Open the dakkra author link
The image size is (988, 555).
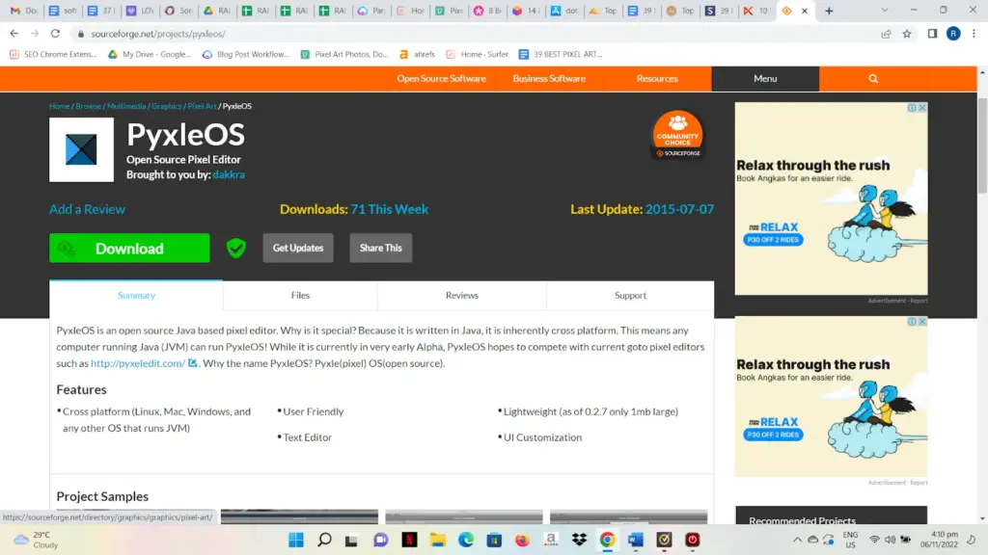pos(229,174)
